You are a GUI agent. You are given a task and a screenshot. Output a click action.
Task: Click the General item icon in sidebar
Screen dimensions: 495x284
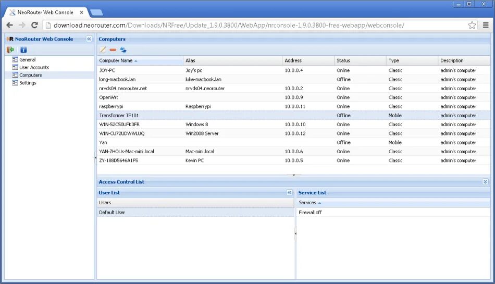(15, 59)
